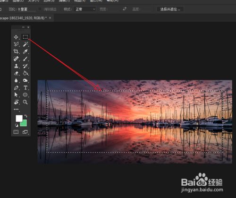The width and height of the screenshot is (236, 198).
Task: Select the History Brush tool
Action: pos(25,66)
